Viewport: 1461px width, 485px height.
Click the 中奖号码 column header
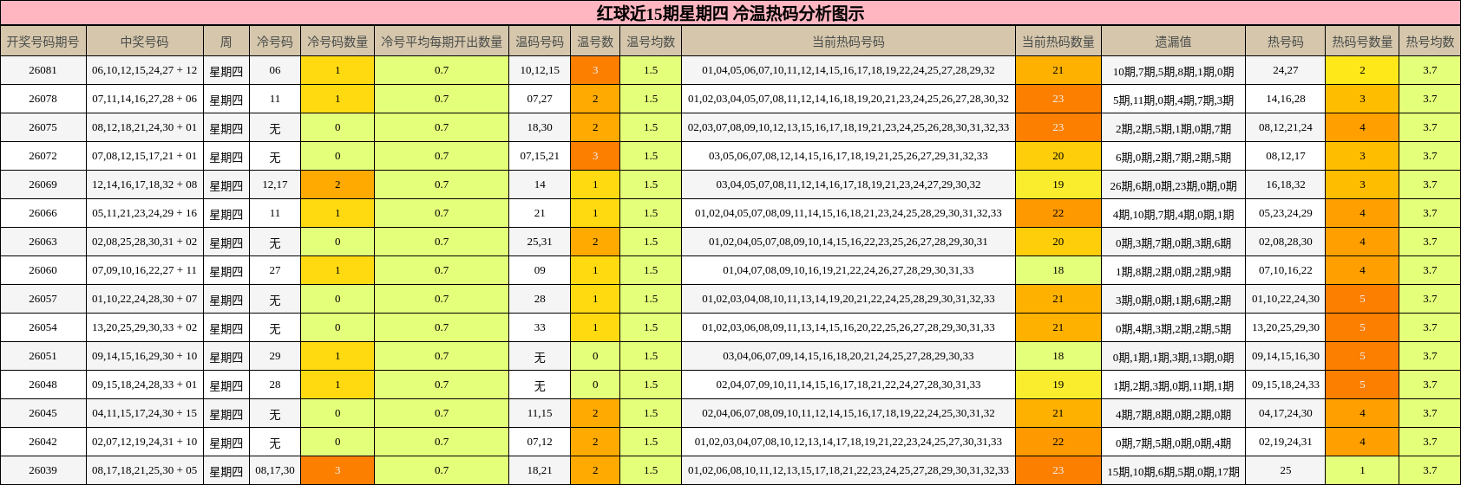[145, 42]
